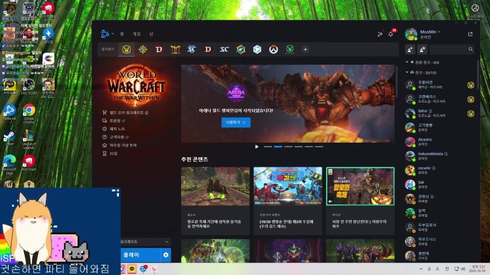Select friend Alcastro in the list
The height and width of the screenshot is (275, 490).
click(440, 142)
